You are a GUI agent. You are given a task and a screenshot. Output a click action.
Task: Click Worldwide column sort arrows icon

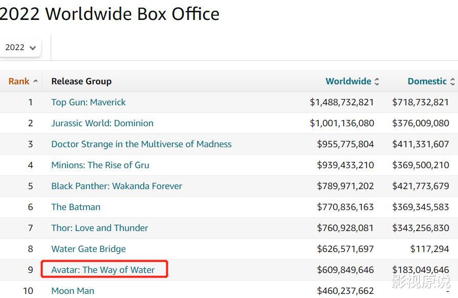(377, 81)
